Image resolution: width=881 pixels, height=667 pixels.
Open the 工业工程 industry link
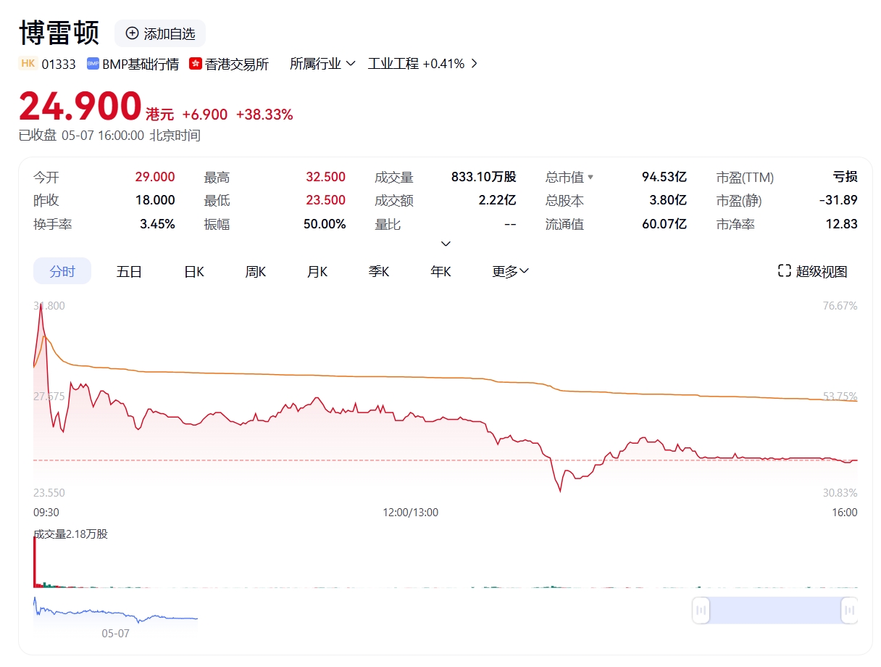[x=393, y=64]
